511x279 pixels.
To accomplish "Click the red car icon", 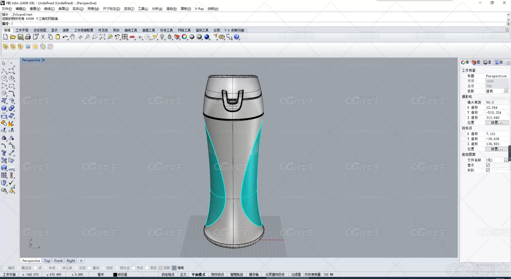I will pyautogui.click(x=133, y=37).
